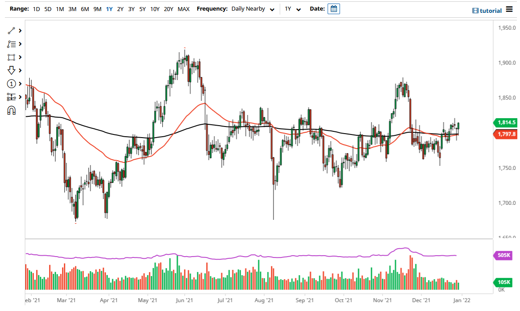Set range to 3Y

[x=131, y=9]
